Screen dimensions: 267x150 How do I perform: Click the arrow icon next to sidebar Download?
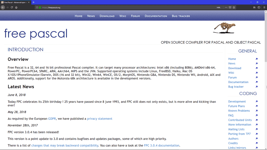pos(257,68)
